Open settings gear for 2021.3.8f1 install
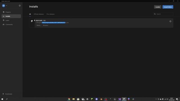The width and height of the screenshot is (180, 101). pos(170,21)
